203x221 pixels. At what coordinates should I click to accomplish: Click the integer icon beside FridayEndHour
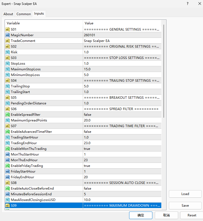[8, 177]
